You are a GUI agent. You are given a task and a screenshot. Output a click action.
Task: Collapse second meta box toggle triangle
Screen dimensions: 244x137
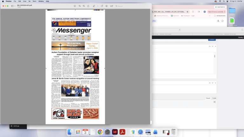point(215,83)
